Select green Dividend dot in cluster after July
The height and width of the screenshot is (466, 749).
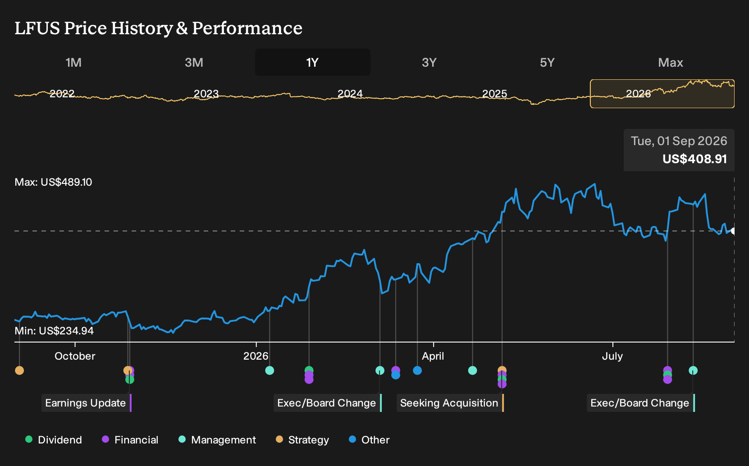click(x=667, y=375)
